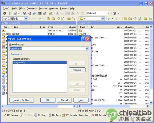Click the remote panel vertical scrollbar
Screen dimensions: 154x123
point(151,65)
